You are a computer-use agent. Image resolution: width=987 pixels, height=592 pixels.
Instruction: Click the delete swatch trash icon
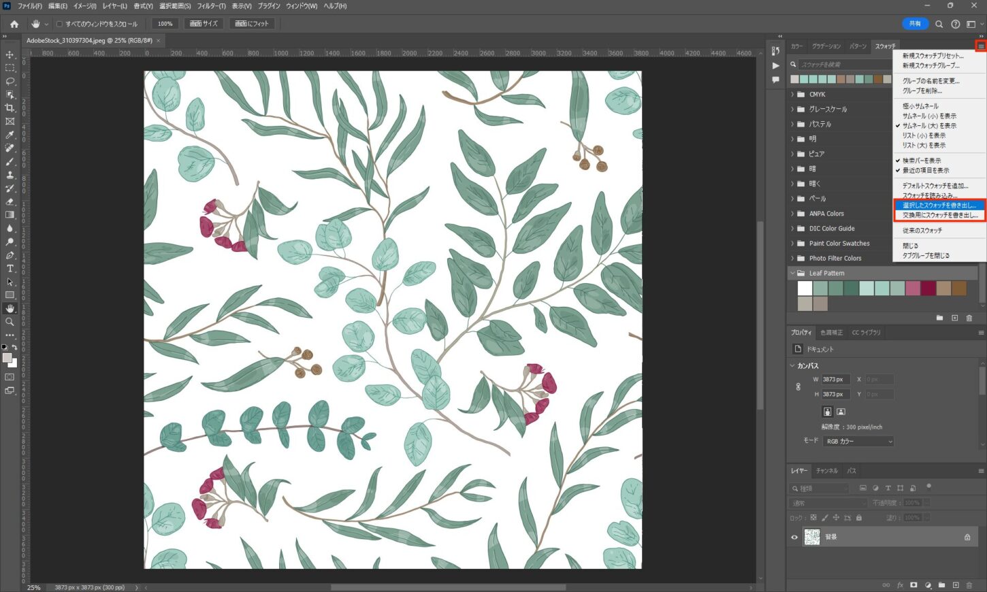(969, 318)
